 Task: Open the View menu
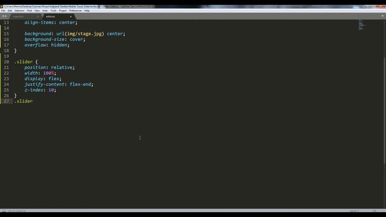[37, 11]
